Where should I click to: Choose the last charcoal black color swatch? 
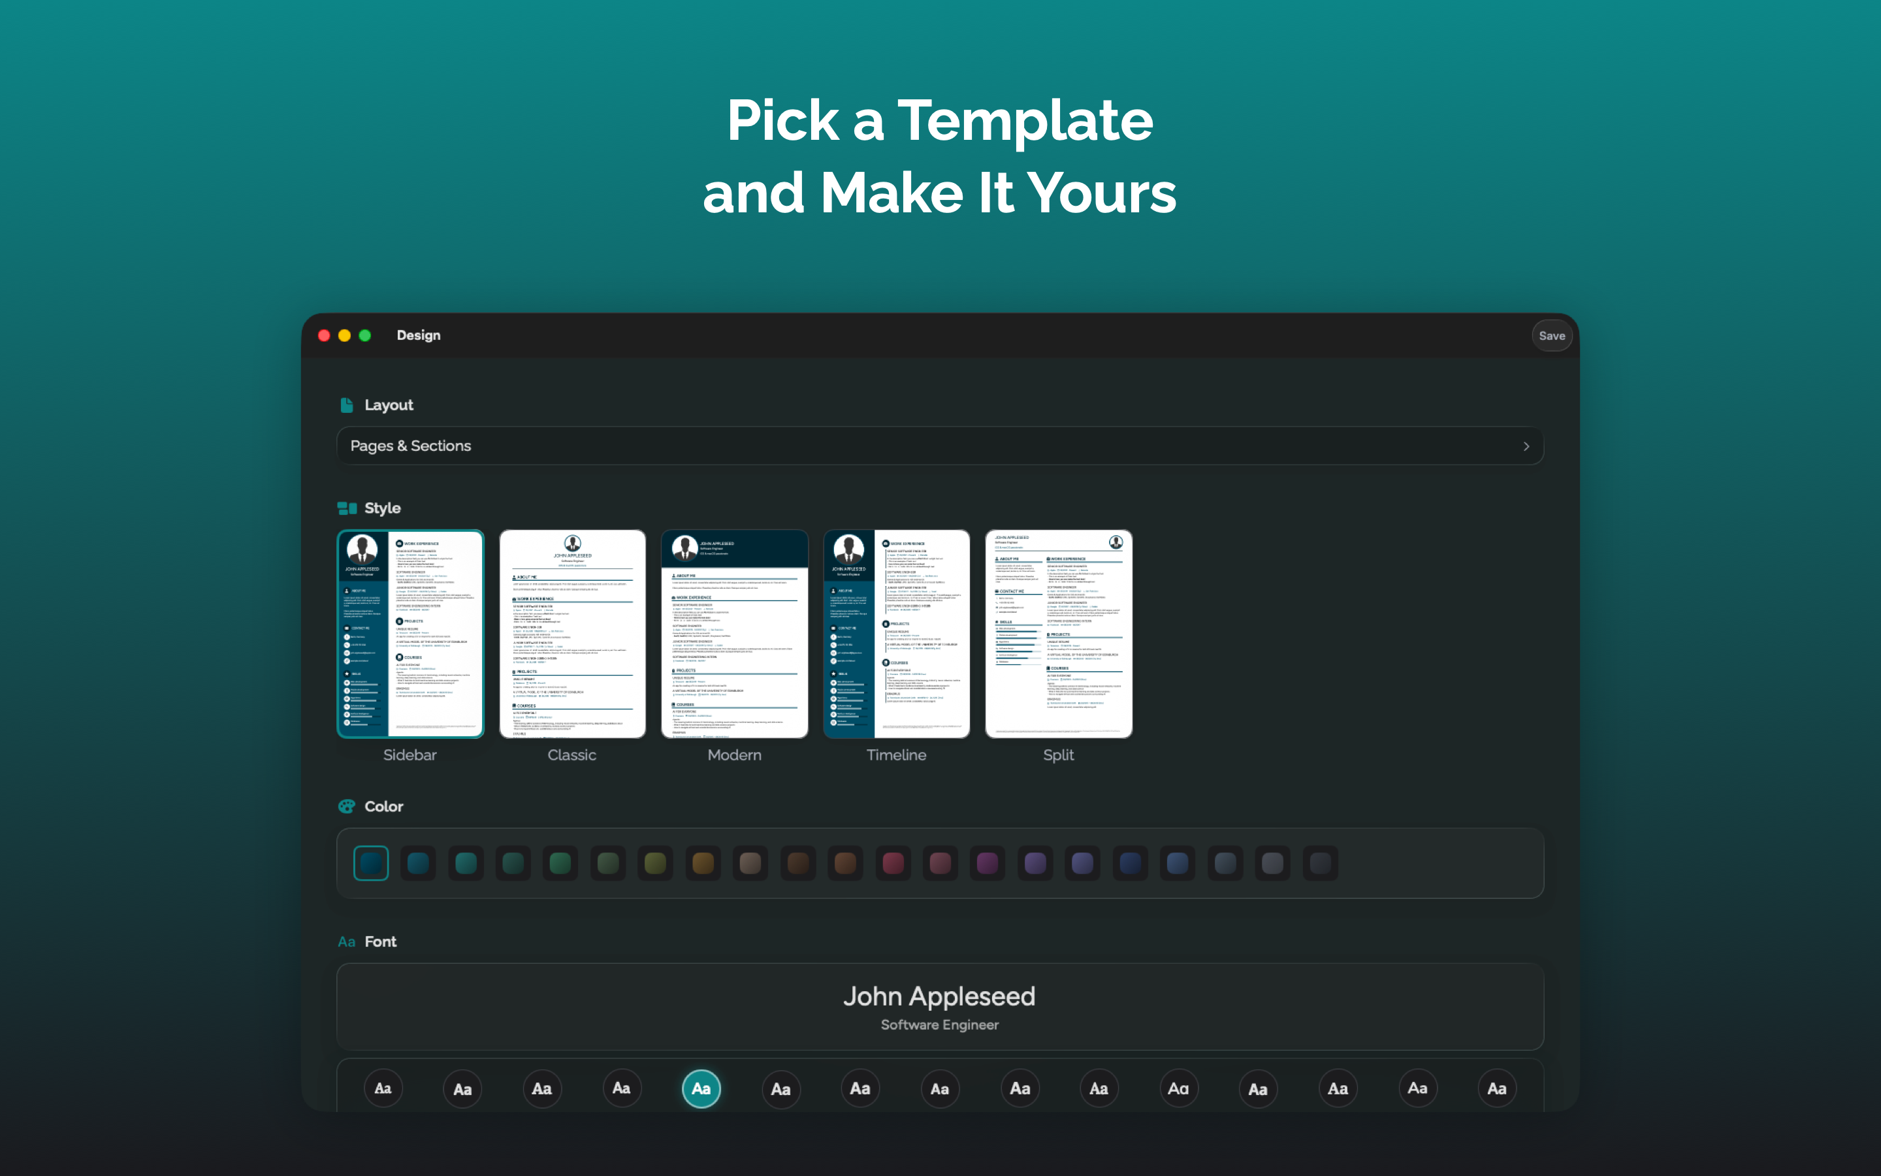click(1320, 863)
